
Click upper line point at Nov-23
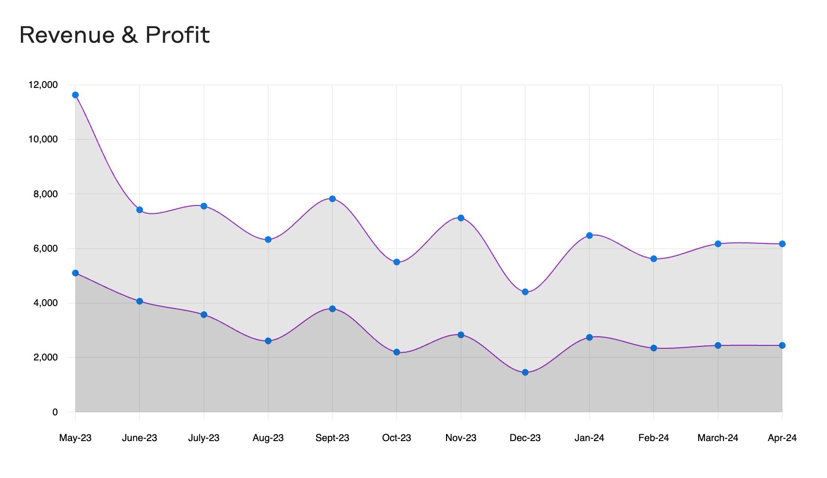(461, 218)
